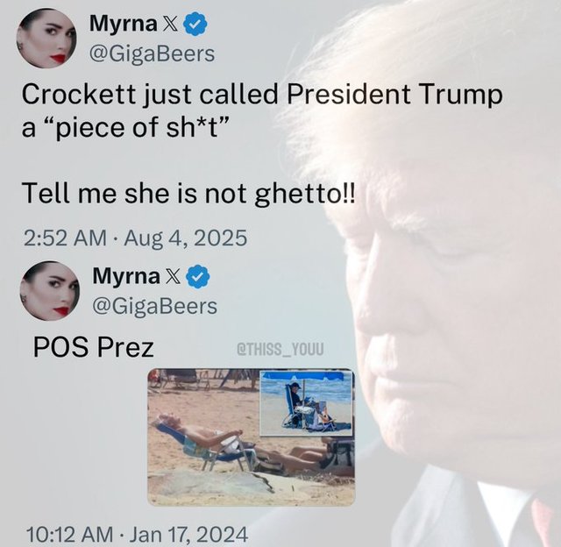Open the 10:12 AM · Jan 17, 2024 timestamp
The height and width of the screenshot is (547, 561).
click(138, 535)
